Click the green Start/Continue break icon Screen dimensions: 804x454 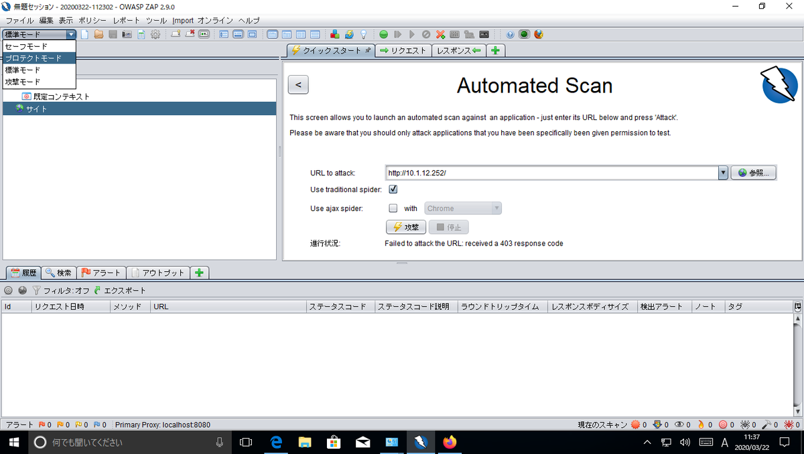(383, 34)
